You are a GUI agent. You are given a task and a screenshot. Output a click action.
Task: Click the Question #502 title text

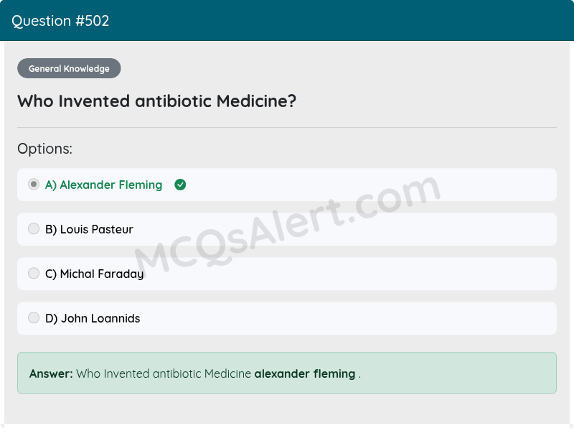point(60,21)
